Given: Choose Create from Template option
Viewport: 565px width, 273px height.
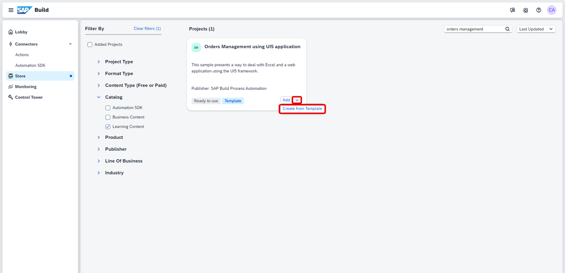Looking at the screenshot, I should [x=302, y=109].
